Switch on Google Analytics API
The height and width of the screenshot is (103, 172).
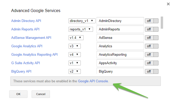tap(152, 46)
